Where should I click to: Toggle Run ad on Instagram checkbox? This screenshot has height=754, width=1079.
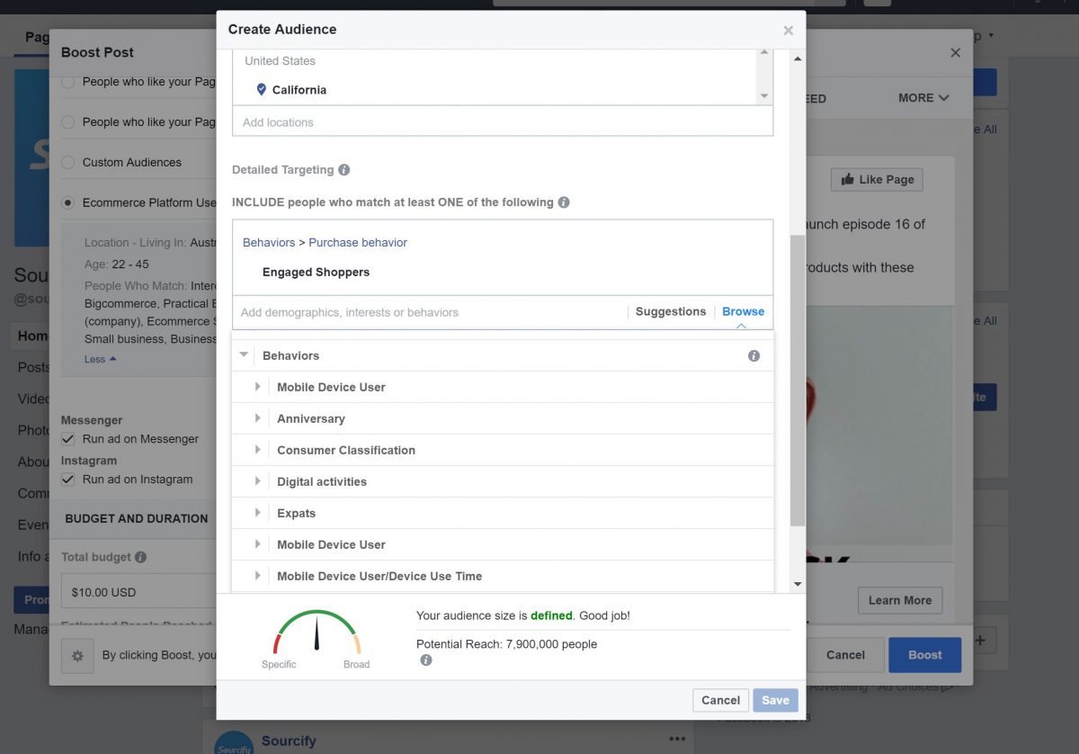pyautogui.click(x=67, y=480)
